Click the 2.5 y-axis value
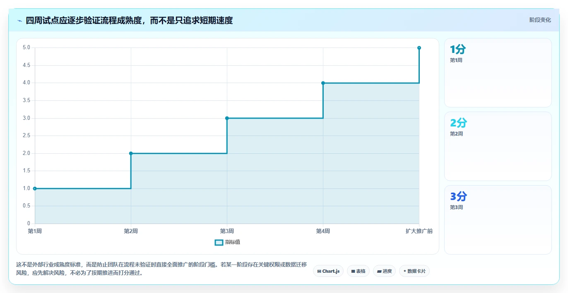568x293 pixels. tap(26, 136)
